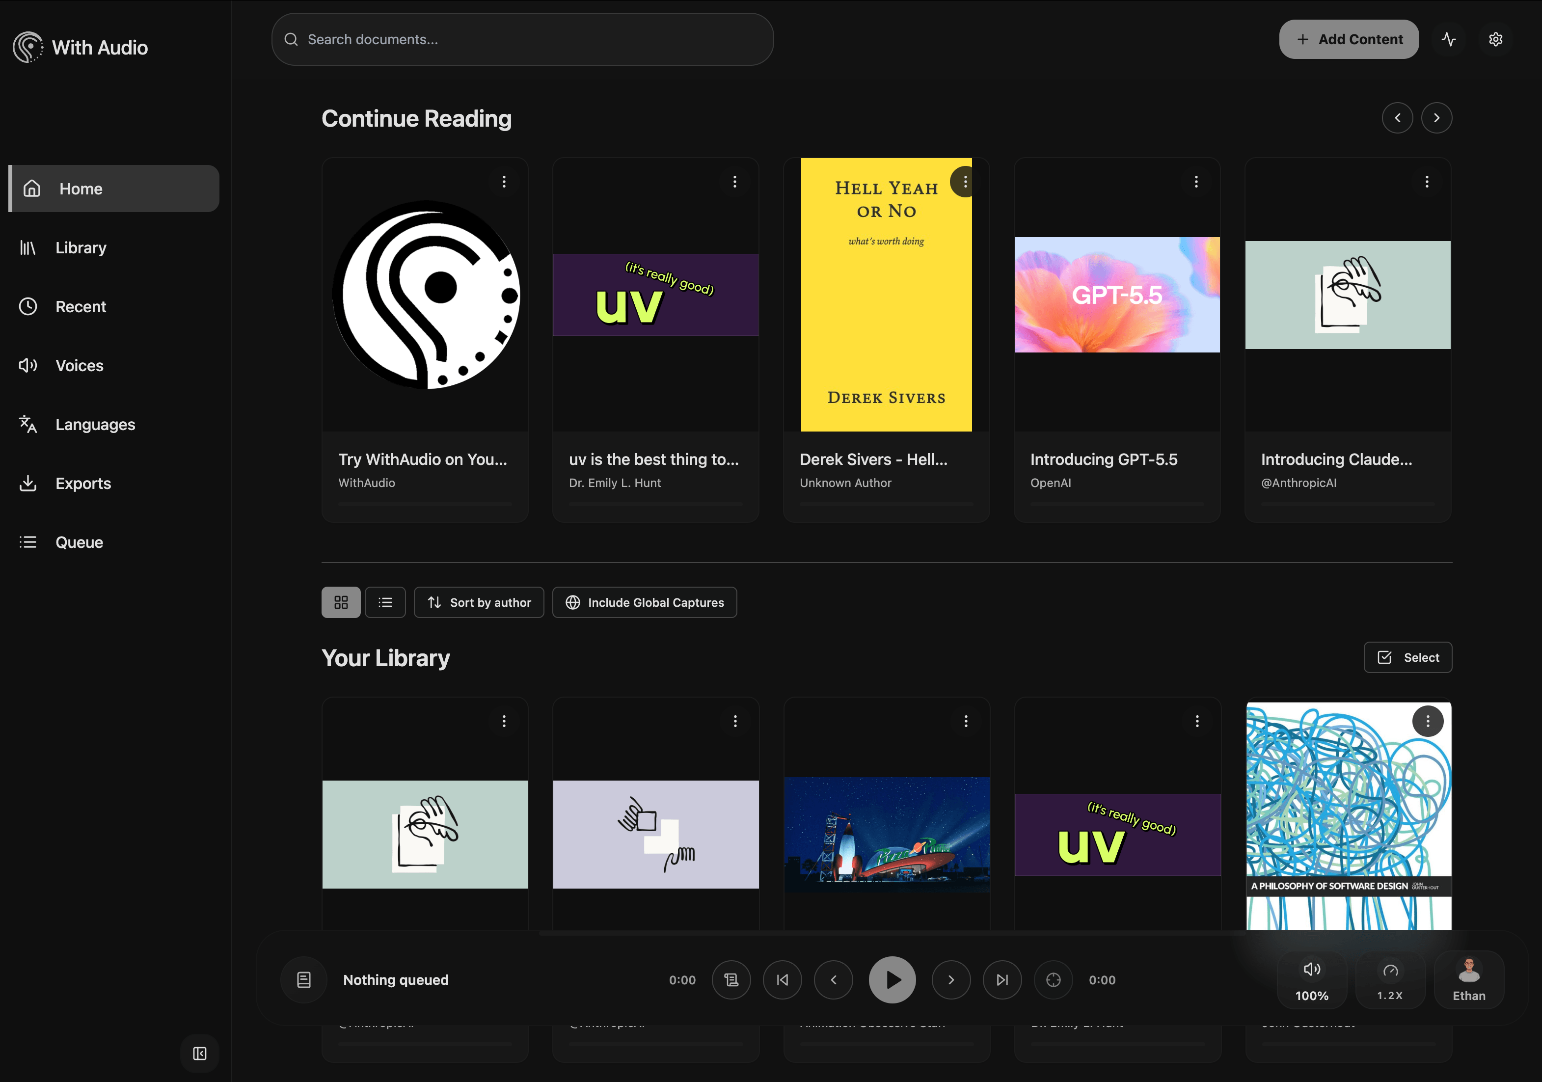Open options on Philosophy of Software Design card
Image resolution: width=1542 pixels, height=1082 pixels.
[x=1428, y=721]
